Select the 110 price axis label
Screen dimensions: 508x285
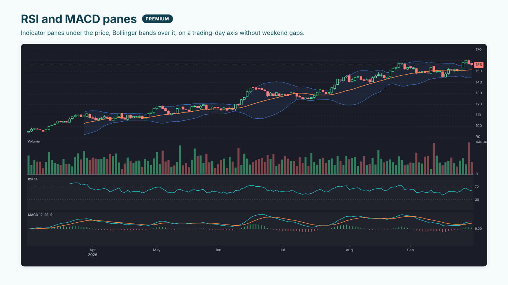(478, 115)
